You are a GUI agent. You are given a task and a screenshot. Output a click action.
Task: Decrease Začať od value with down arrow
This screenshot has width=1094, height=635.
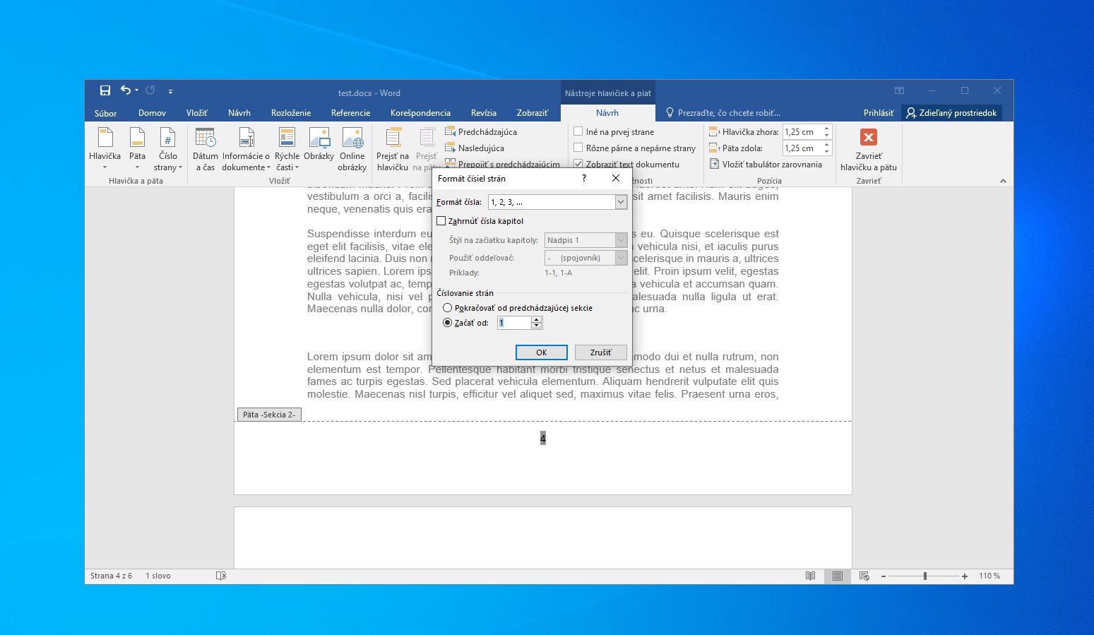click(537, 326)
